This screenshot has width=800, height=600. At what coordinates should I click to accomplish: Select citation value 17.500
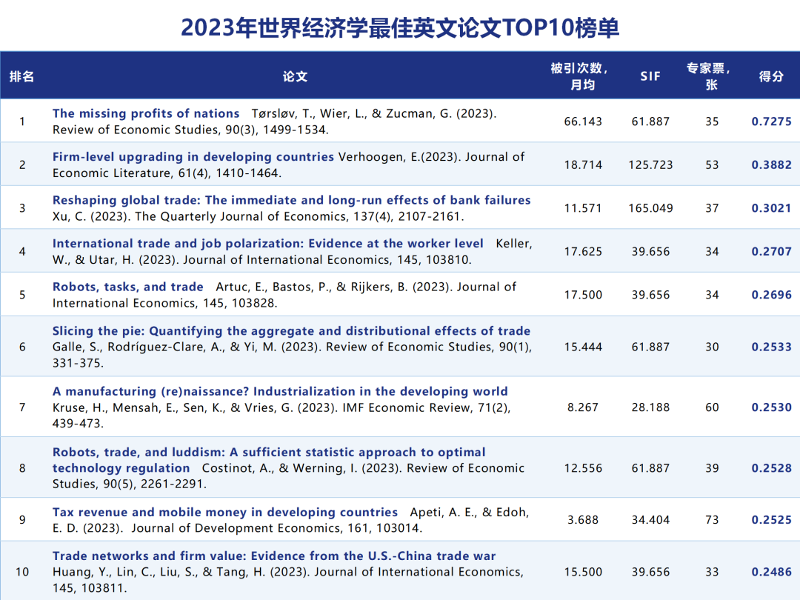click(583, 295)
